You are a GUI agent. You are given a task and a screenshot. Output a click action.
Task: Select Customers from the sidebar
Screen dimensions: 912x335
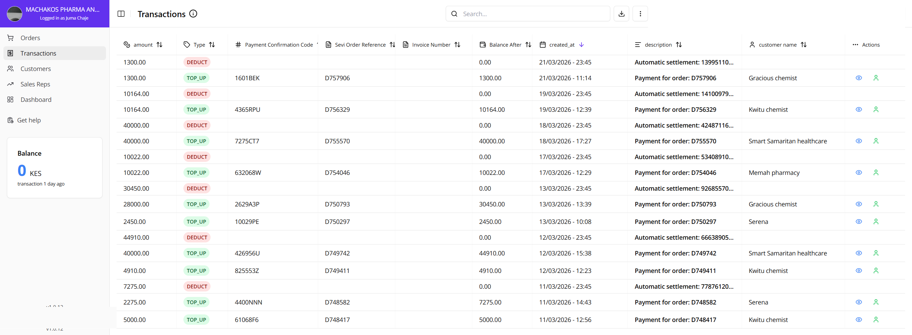pyautogui.click(x=35, y=68)
